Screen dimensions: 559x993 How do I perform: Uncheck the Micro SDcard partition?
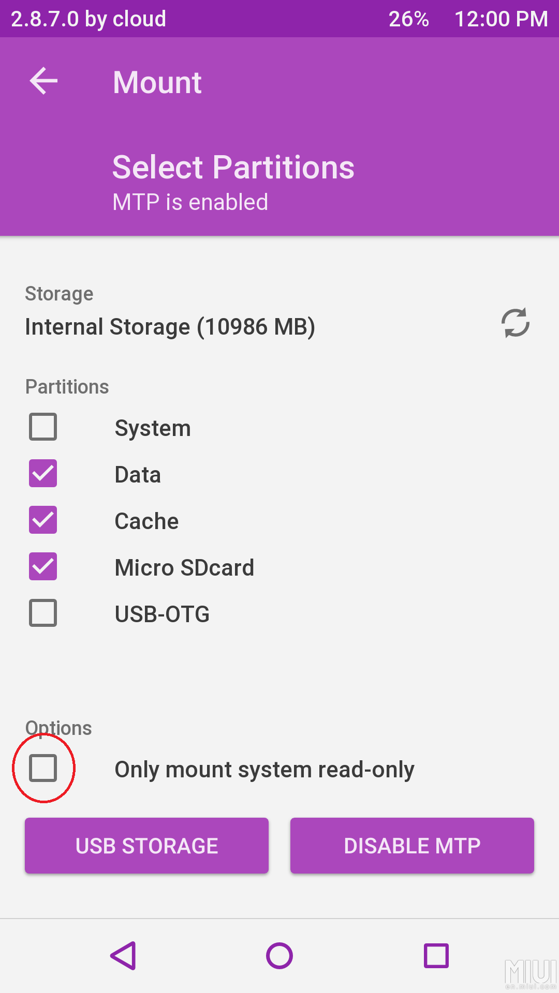43,566
